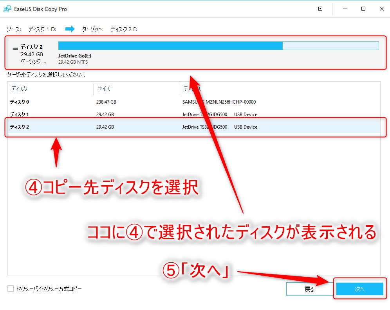Image resolution: width=390 pixels, height=310 pixels.
Task: Click the 29.42 GB NTFS partition info text
Action: pos(73,62)
